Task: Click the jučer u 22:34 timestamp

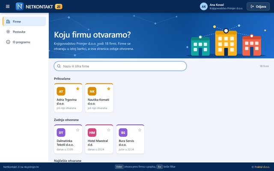Action: tap(126, 149)
